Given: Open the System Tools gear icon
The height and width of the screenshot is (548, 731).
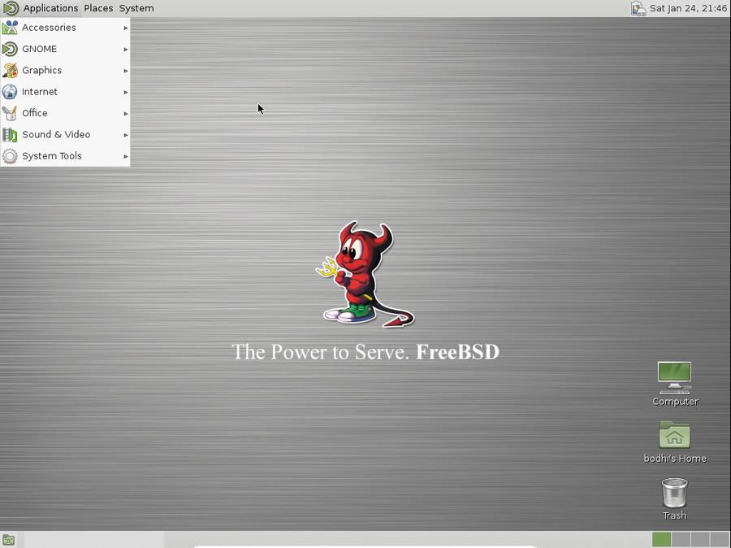Looking at the screenshot, I should click(10, 156).
